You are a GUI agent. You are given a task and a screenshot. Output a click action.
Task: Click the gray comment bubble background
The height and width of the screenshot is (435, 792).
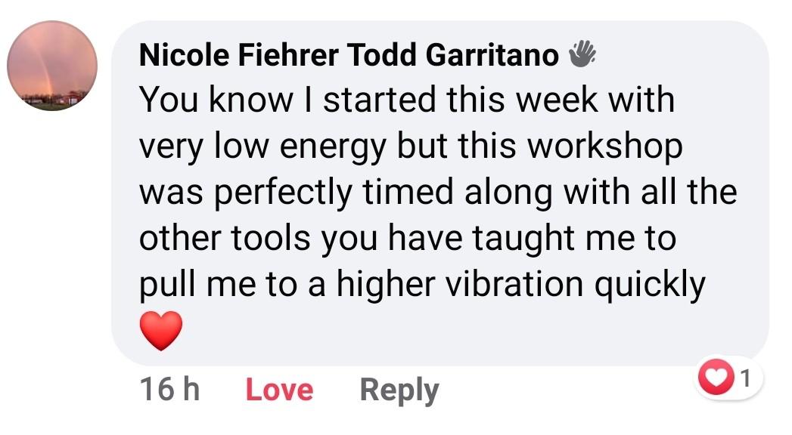tap(440, 193)
